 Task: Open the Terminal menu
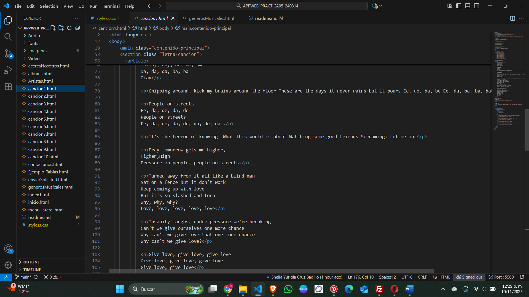coord(111,6)
